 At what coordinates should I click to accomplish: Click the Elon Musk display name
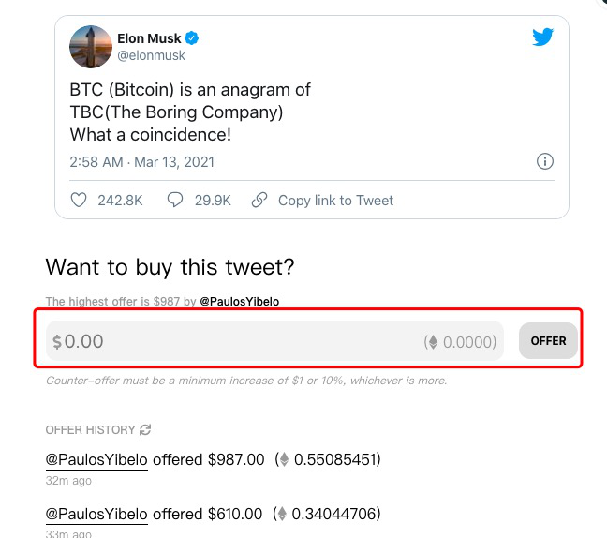tap(149, 38)
